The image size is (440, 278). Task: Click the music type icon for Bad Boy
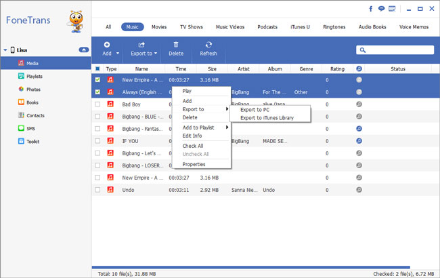110,104
